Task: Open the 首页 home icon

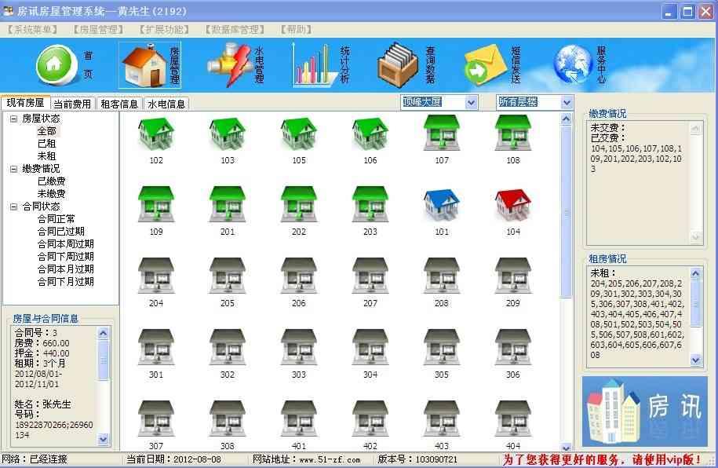Action: [x=57, y=64]
